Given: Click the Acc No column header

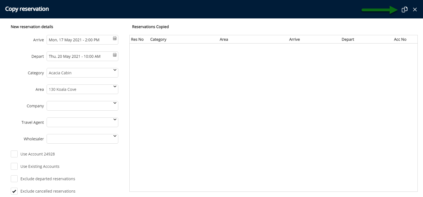Looking at the screenshot, I should click(x=400, y=39).
